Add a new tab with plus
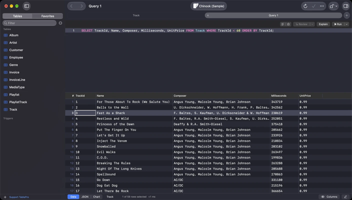The image size is (352, 200). 346,15
